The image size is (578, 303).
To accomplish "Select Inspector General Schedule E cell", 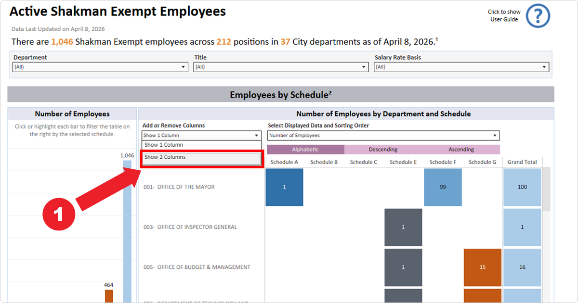I will click(403, 227).
